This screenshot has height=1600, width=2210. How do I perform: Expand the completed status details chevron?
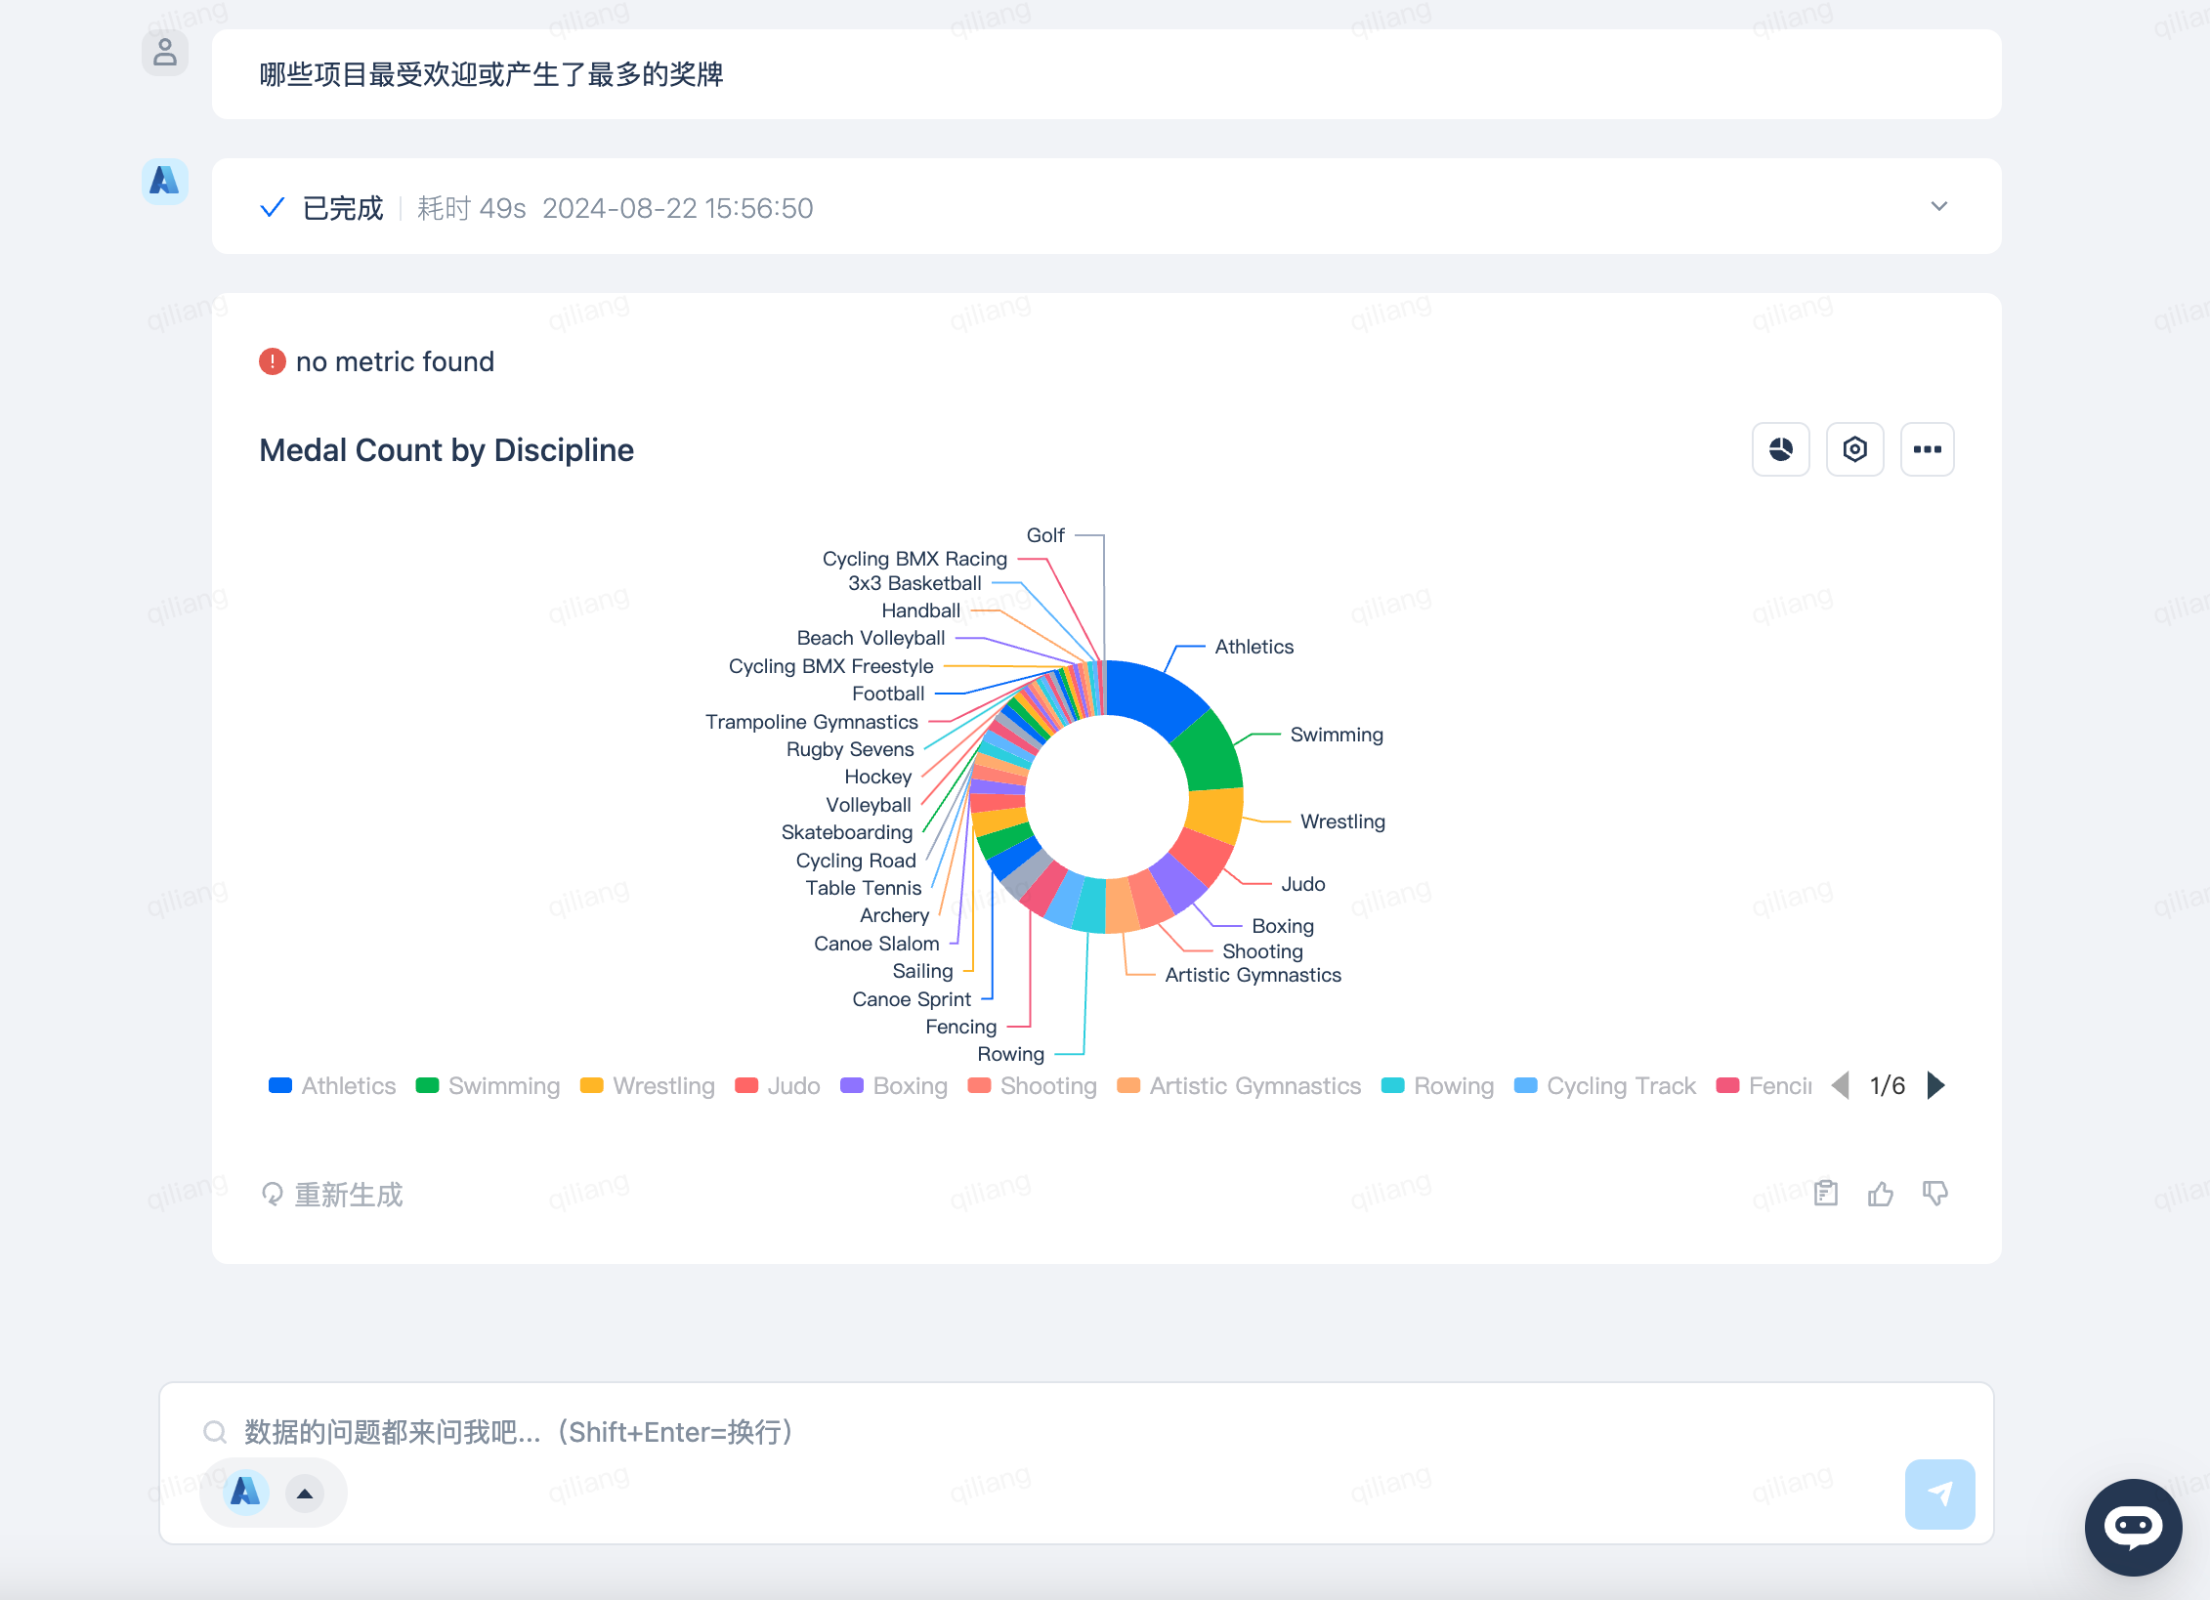click(x=1938, y=206)
